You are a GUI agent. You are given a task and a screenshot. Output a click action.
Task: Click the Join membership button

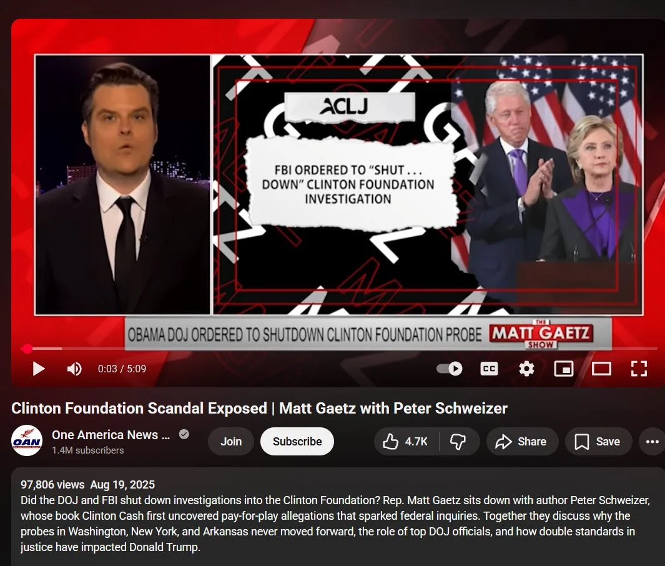point(230,441)
